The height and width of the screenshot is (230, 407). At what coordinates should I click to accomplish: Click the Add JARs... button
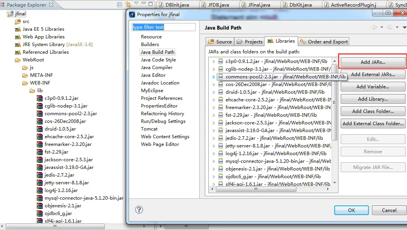coord(373,62)
